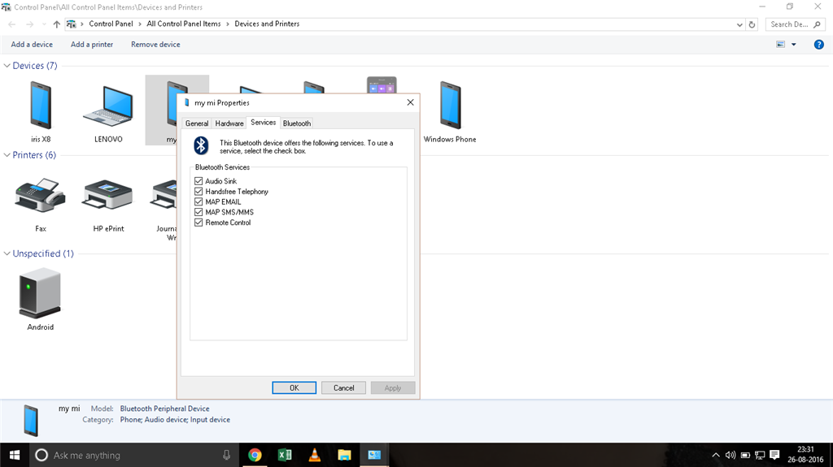This screenshot has height=467, width=833.
Task: Collapse the Unspecified (1) group
Action: 7,253
